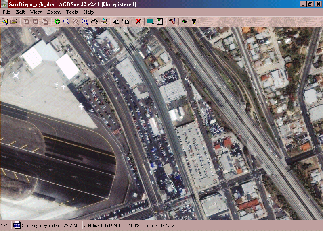The image size is (323, 231).
Task: Click the Print icon in toolbar
Action: click(94, 21)
